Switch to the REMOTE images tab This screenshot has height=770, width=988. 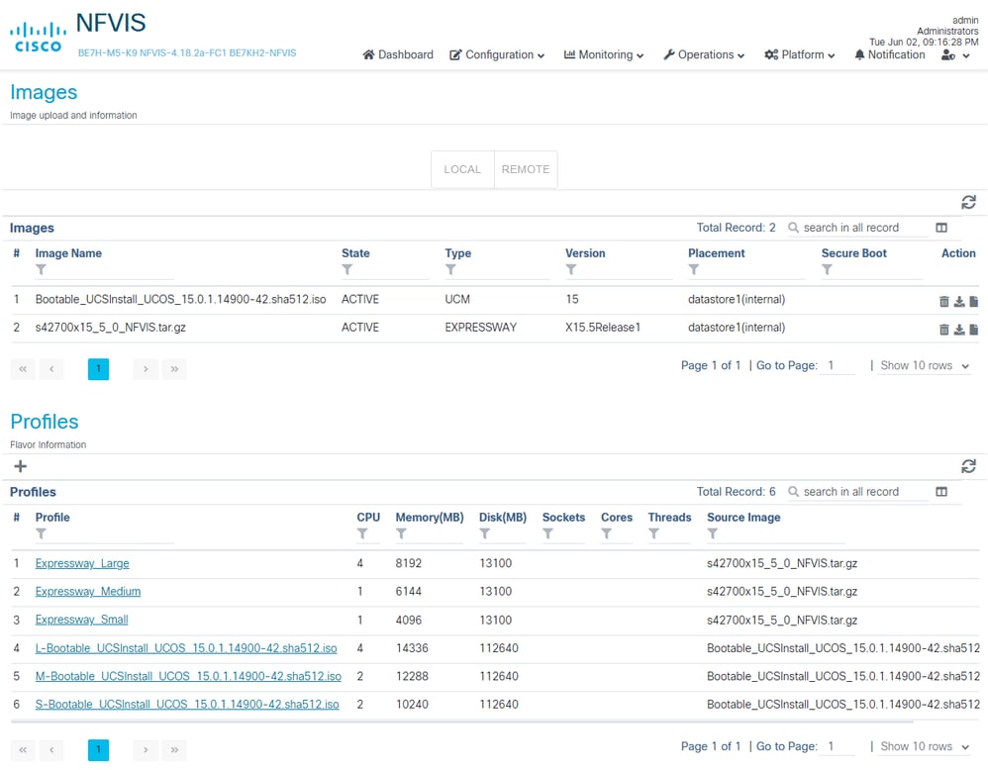pos(526,169)
